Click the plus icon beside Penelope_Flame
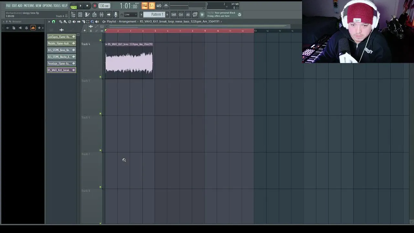The width and height of the screenshot is (414, 233). pos(73,63)
